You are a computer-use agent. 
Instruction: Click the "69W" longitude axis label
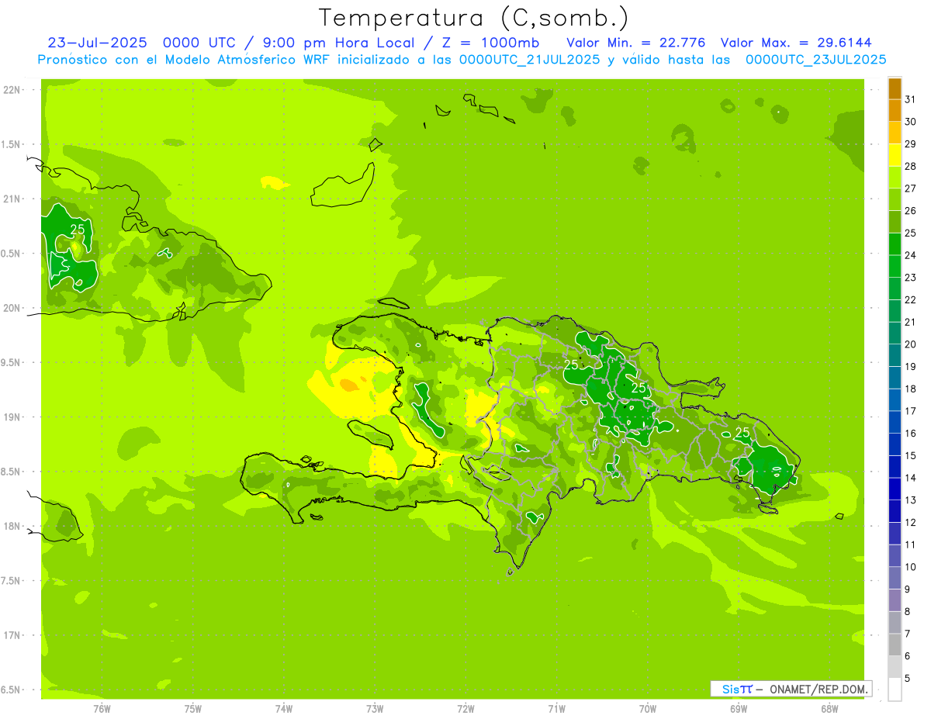coord(739,708)
